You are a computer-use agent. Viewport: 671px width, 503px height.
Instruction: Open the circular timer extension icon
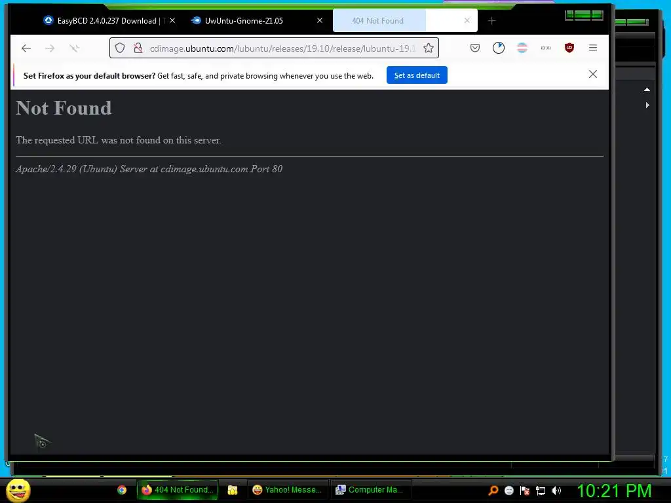pos(499,48)
